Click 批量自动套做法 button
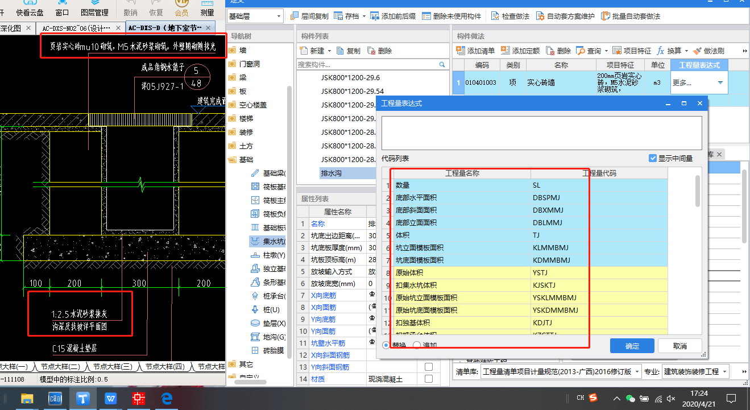Viewport: 750px width, 410px height. (x=631, y=16)
